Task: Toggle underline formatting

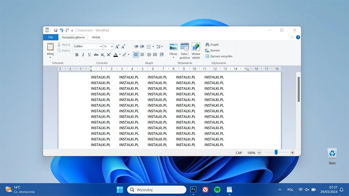Action: point(89,55)
